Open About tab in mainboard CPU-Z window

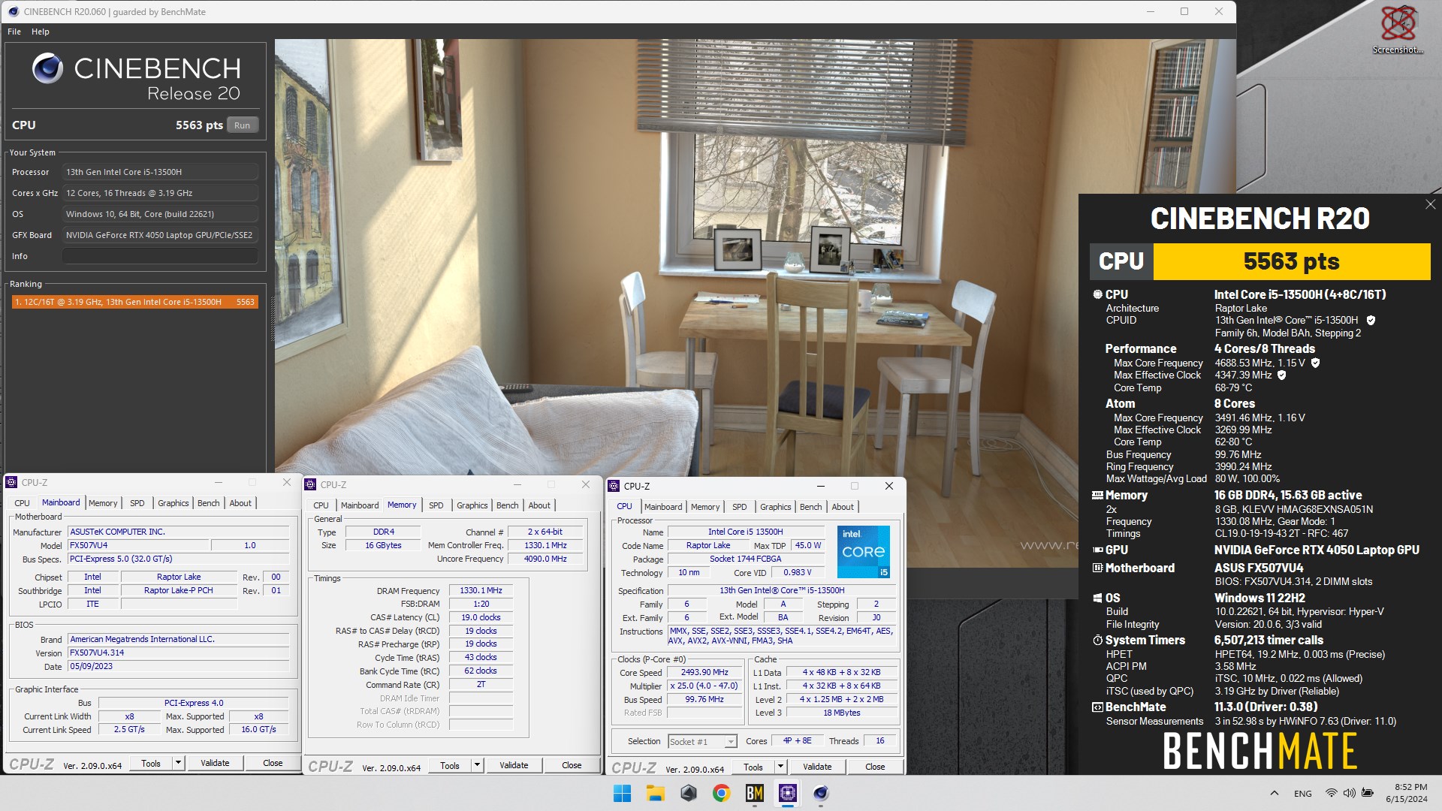(240, 503)
